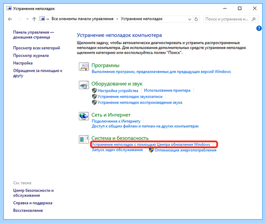Viewport: 266px width, 223px height.
Task: Click the 'Программы' category icon
Action: (84, 67)
